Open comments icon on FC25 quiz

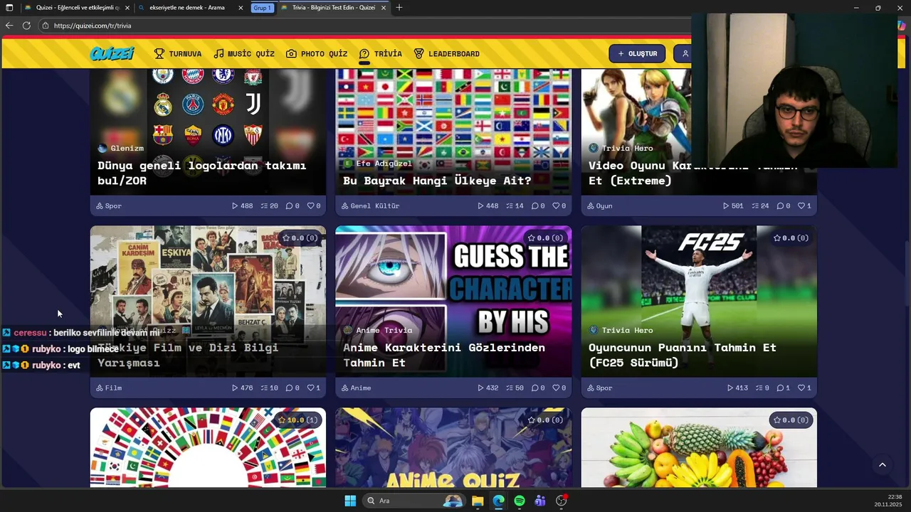(779, 388)
